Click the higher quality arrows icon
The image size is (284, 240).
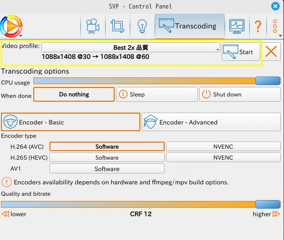pyautogui.click(x=276, y=214)
